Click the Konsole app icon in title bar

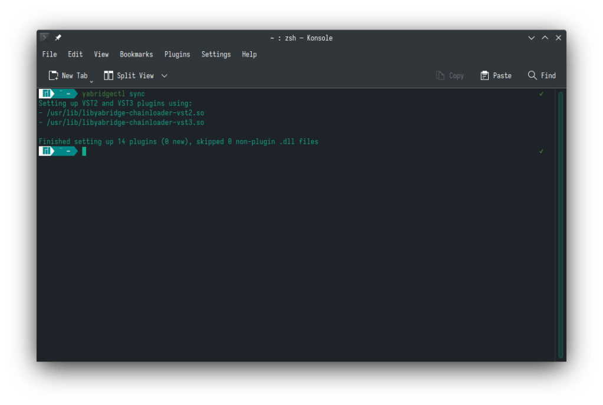[44, 38]
